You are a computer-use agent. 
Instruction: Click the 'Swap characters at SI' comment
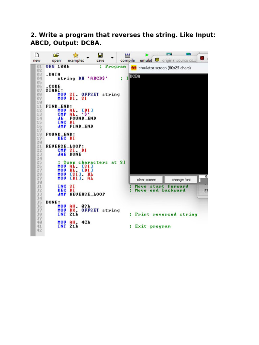coord(92,162)
